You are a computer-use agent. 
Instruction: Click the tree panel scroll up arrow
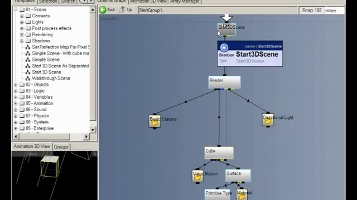tap(93, 10)
